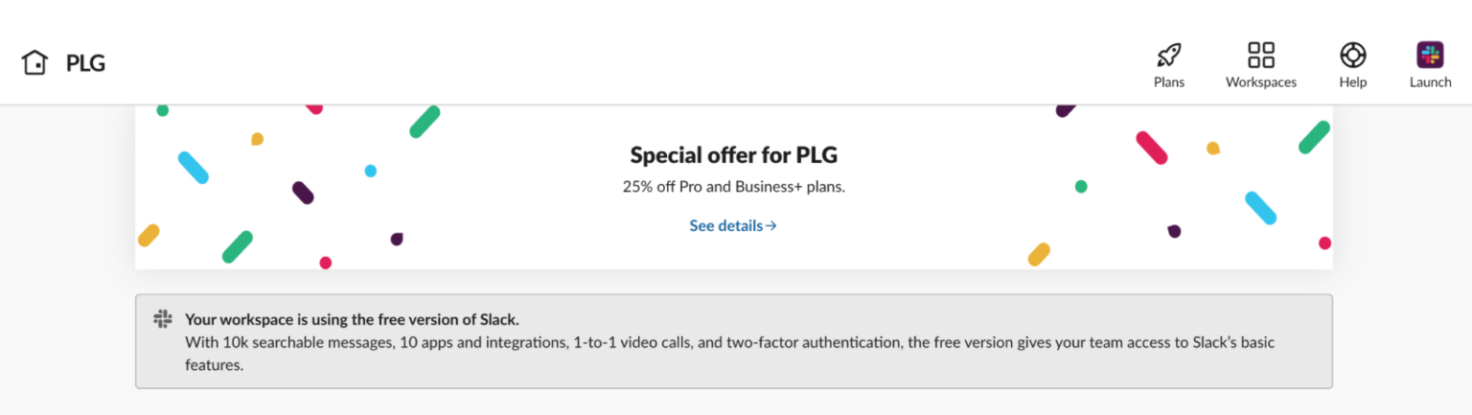The image size is (1472, 415).
Task: Click the 25% off Pro and Business+ text
Action: 733,187
